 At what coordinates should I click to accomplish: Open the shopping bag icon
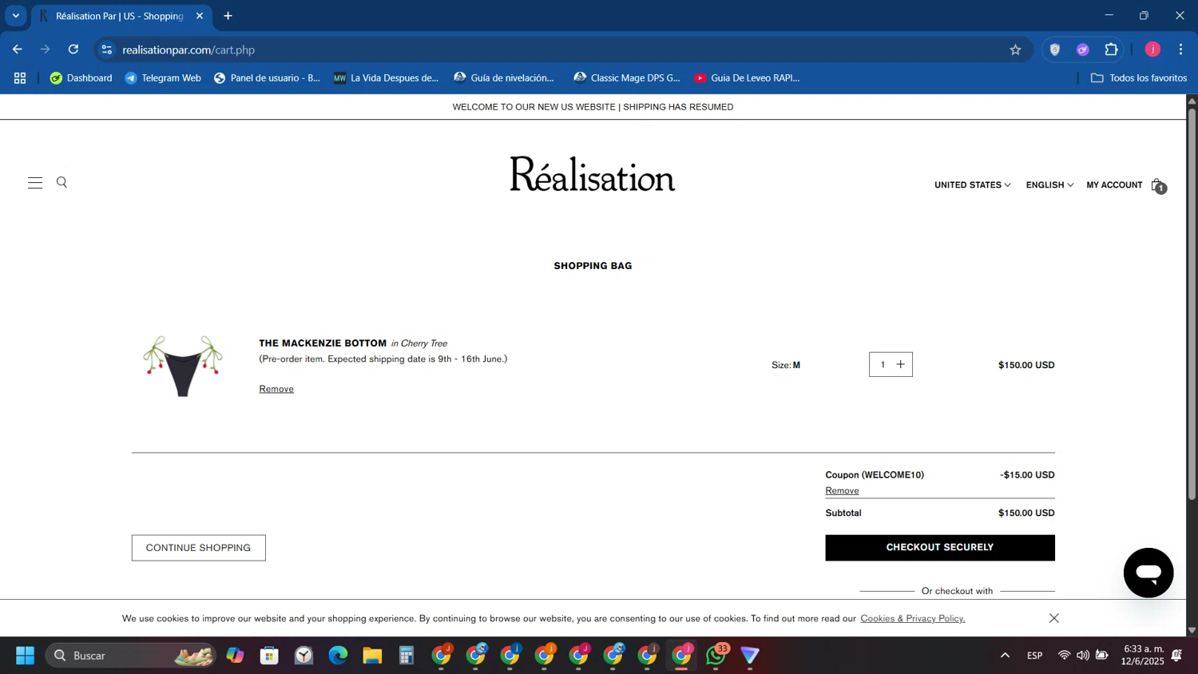pos(1158,185)
